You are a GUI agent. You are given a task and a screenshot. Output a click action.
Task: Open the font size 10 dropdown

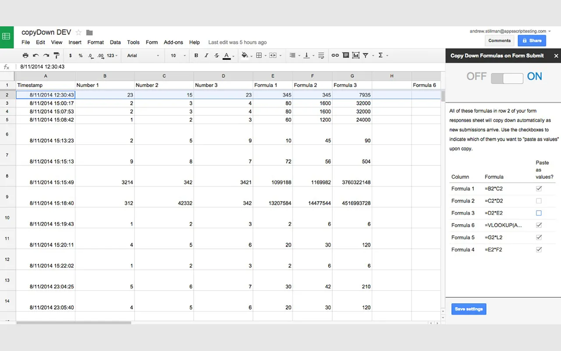[178, 56]
